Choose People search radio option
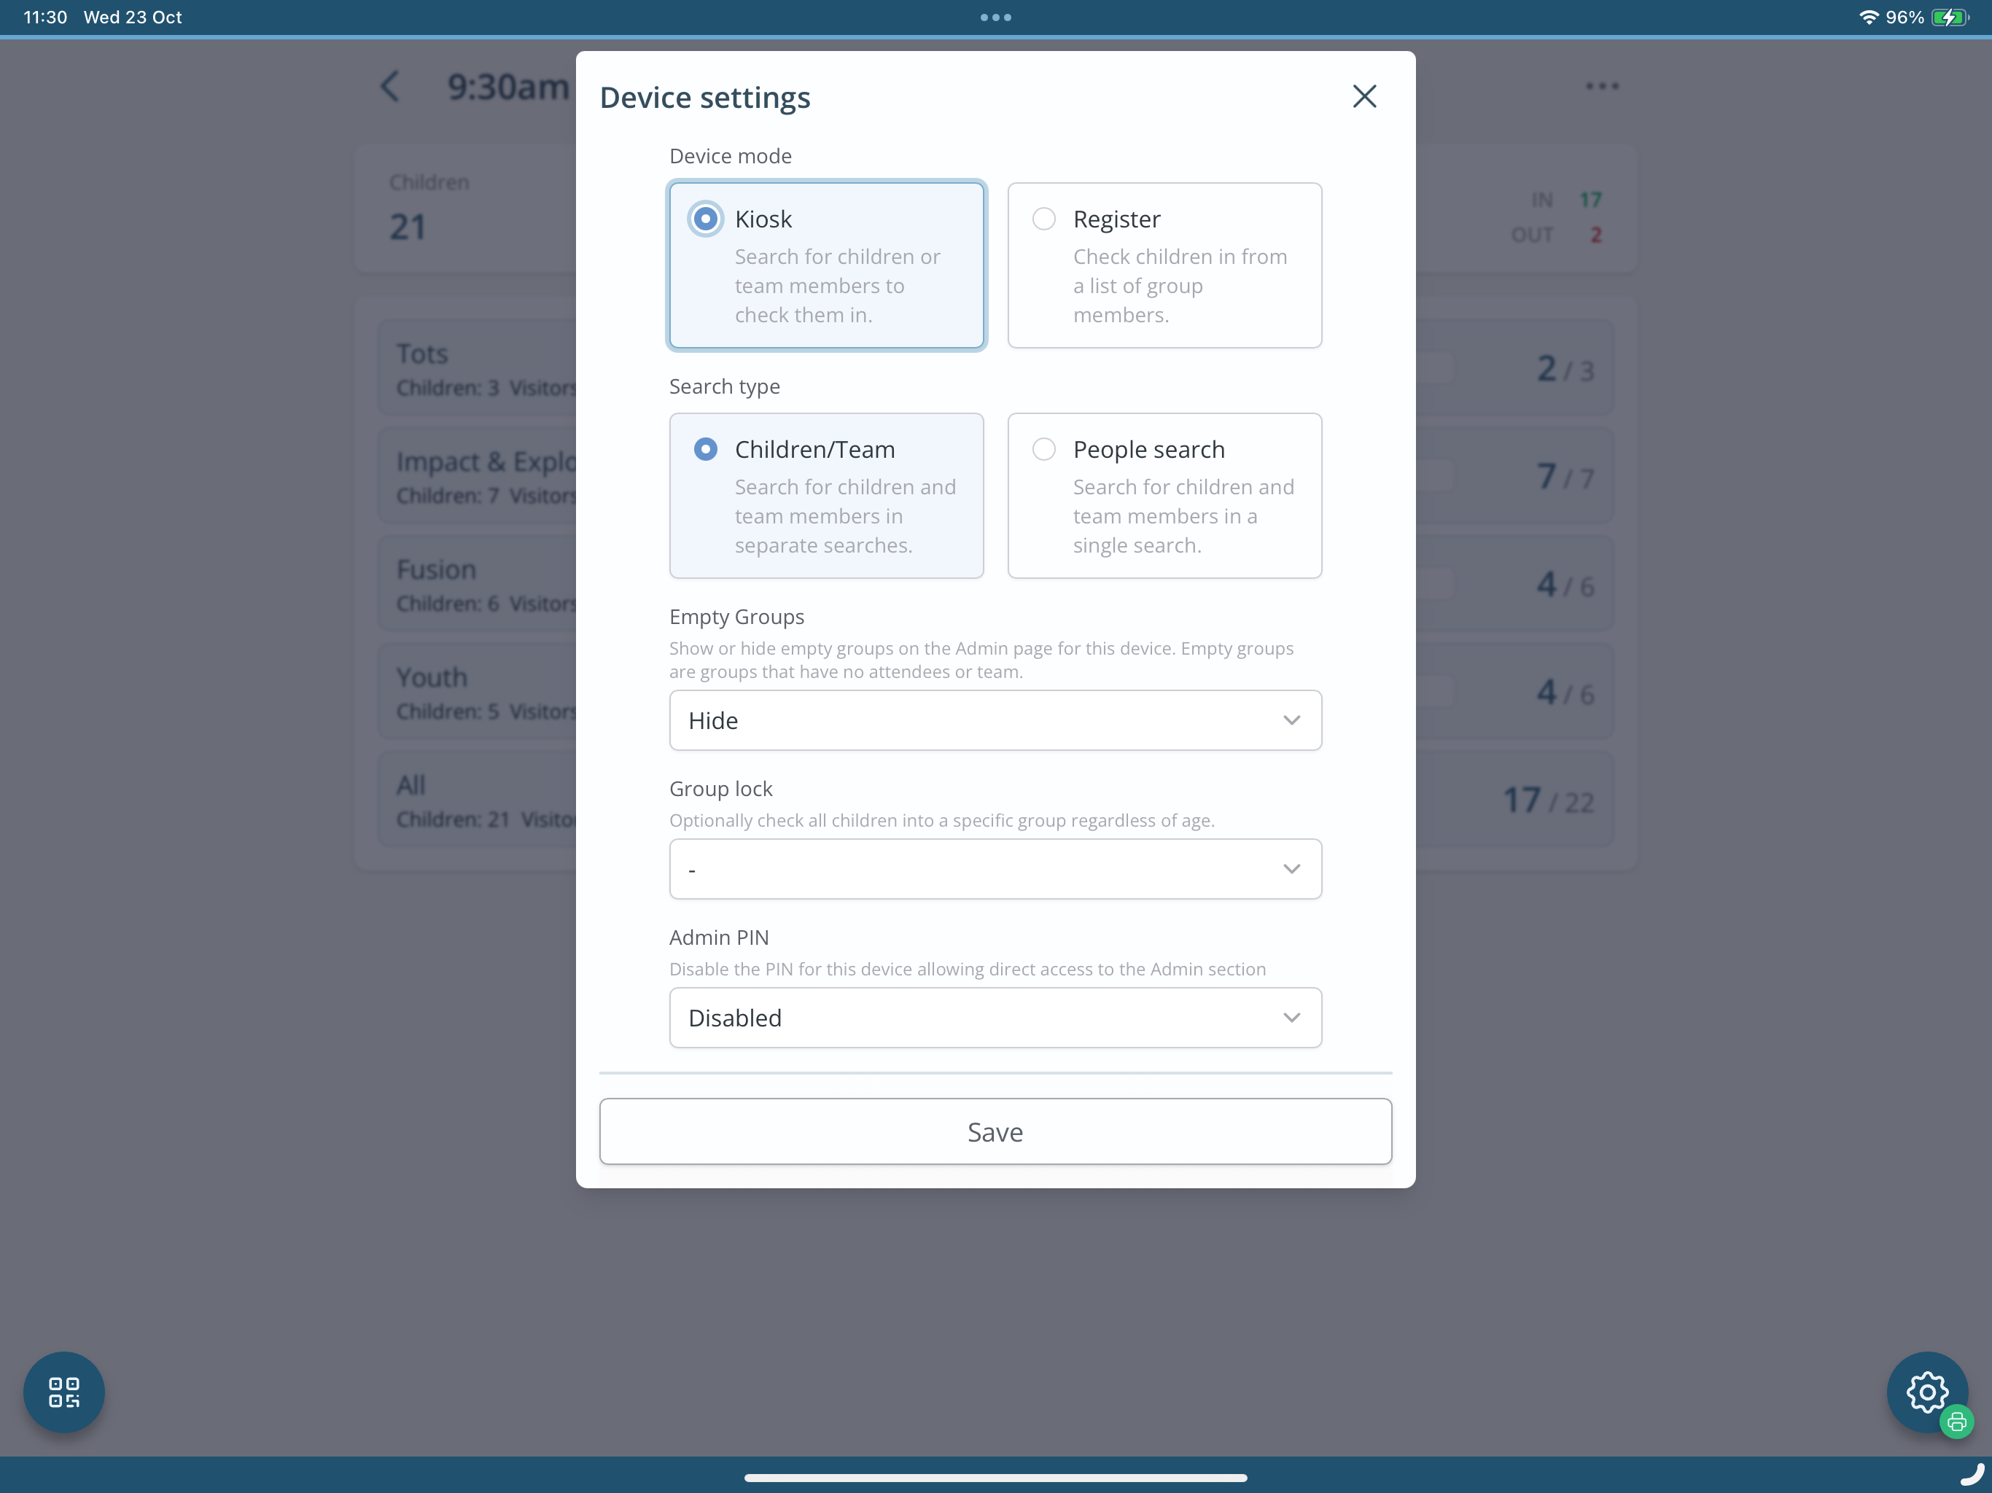 (1043, 449)
